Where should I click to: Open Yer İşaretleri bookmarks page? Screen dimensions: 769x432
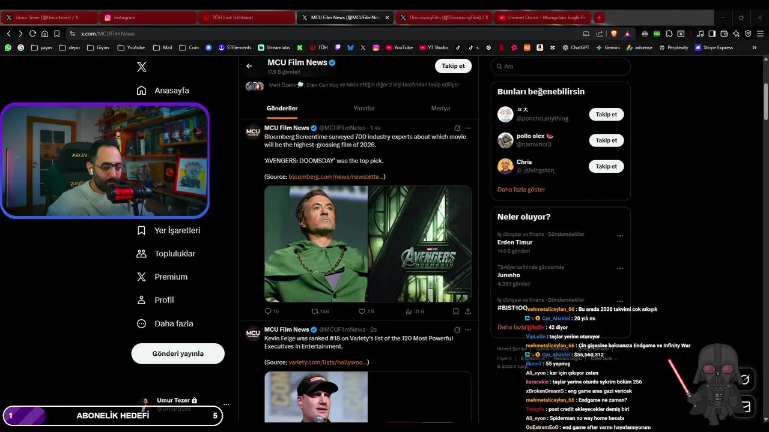(168, 230)
